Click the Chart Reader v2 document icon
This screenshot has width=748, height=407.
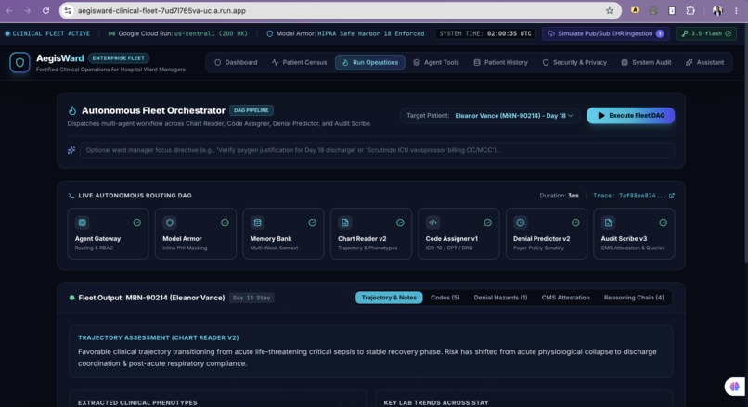345,223
